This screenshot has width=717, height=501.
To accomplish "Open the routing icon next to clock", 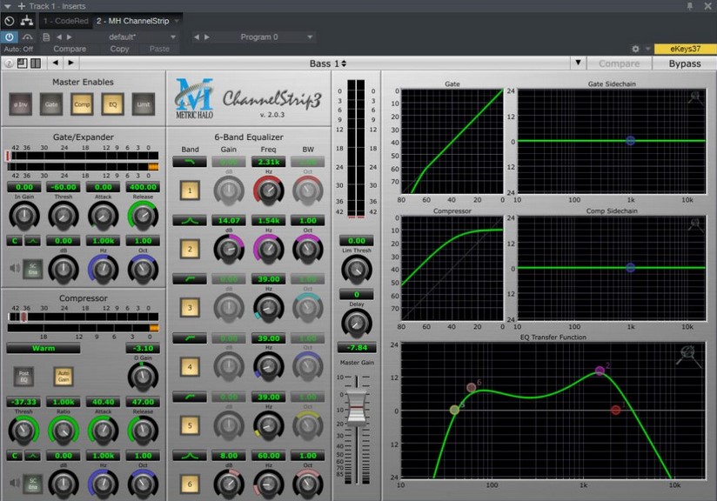I will pyautogui.click(x=27, y=21).
